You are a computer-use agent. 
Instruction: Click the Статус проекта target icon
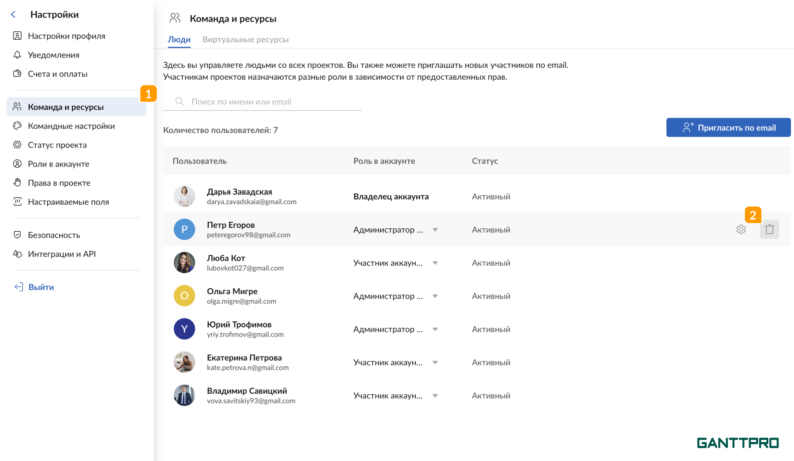[17, 145]
